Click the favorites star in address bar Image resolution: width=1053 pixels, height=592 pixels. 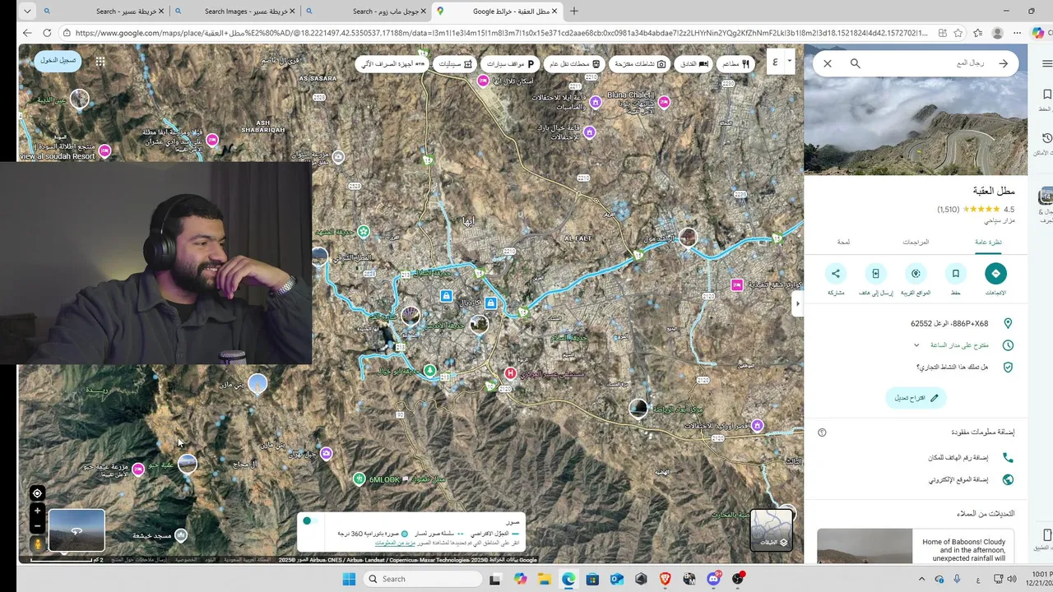[958, 33]
